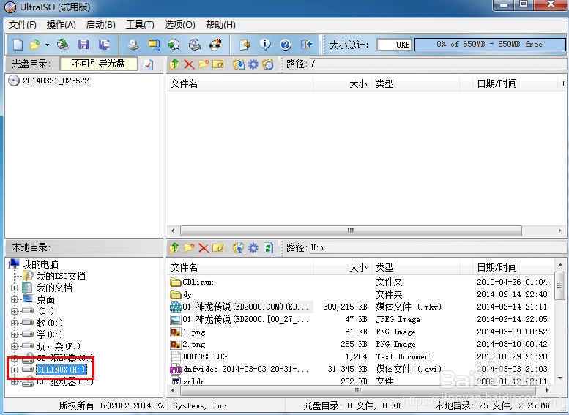Click the Mount to virtual drive icon
This screenshot has width=569, height=415.
click(195, 45)
